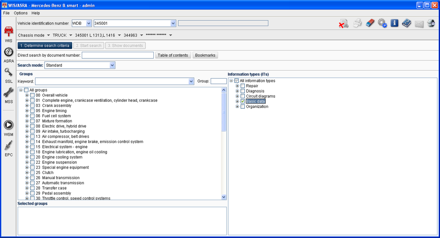Select step 3 Show documents
This screenshot has width=440, height=238.
[125, 45]
